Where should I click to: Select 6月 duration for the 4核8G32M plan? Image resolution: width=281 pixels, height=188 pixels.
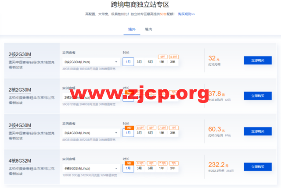pos(150,168)
